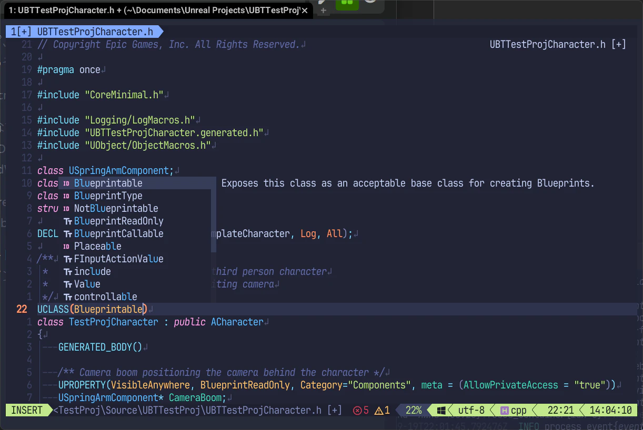Click the text kind icon beside Value suggestion
Image resolution: width=643 pixels, height=430 pixels.
pyautogui.click(x=67, y=284)
